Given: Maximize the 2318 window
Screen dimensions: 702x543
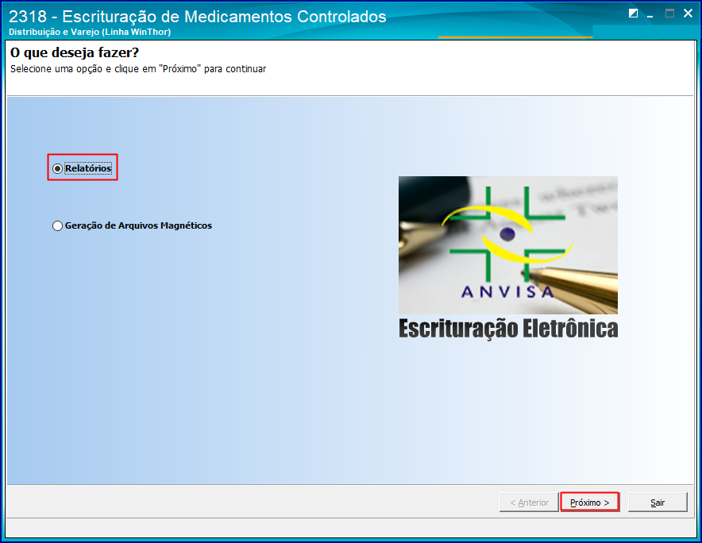Looking at the screenshot, I should click(669, 13).
